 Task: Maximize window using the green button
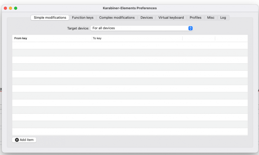click(x=16, y=8)
